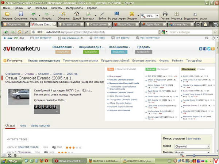The width and height of the screenshot is (219, 164).
Task: Click the Войти wand icon
Action: click(102, 14)
